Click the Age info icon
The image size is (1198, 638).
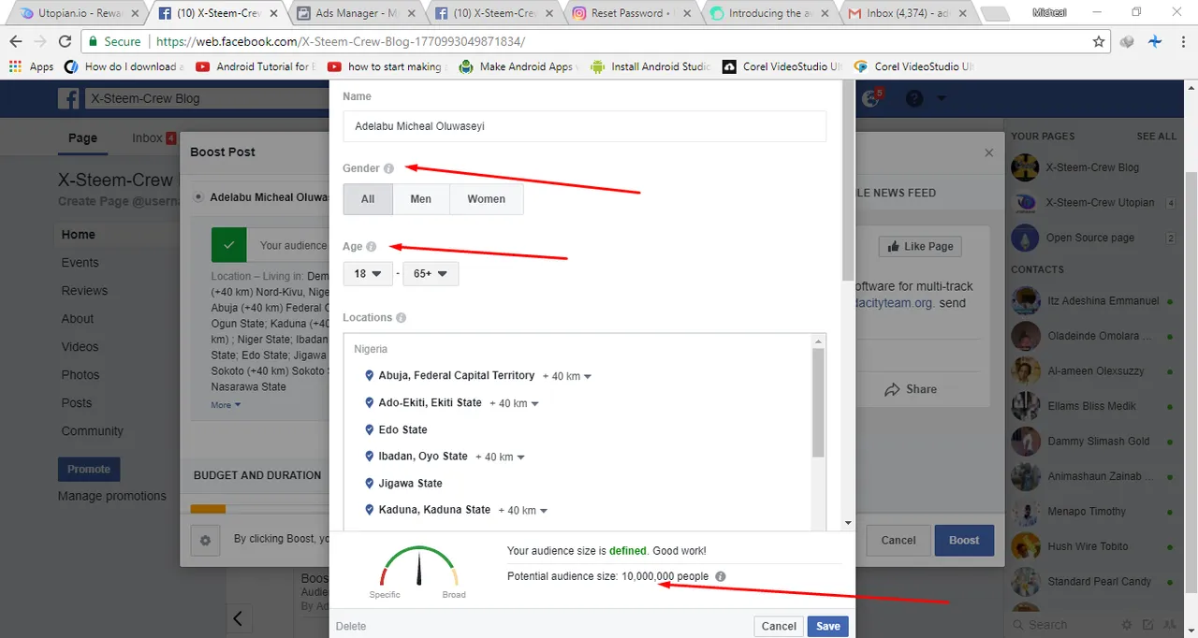pyautogui.click(x=371, y=247)
